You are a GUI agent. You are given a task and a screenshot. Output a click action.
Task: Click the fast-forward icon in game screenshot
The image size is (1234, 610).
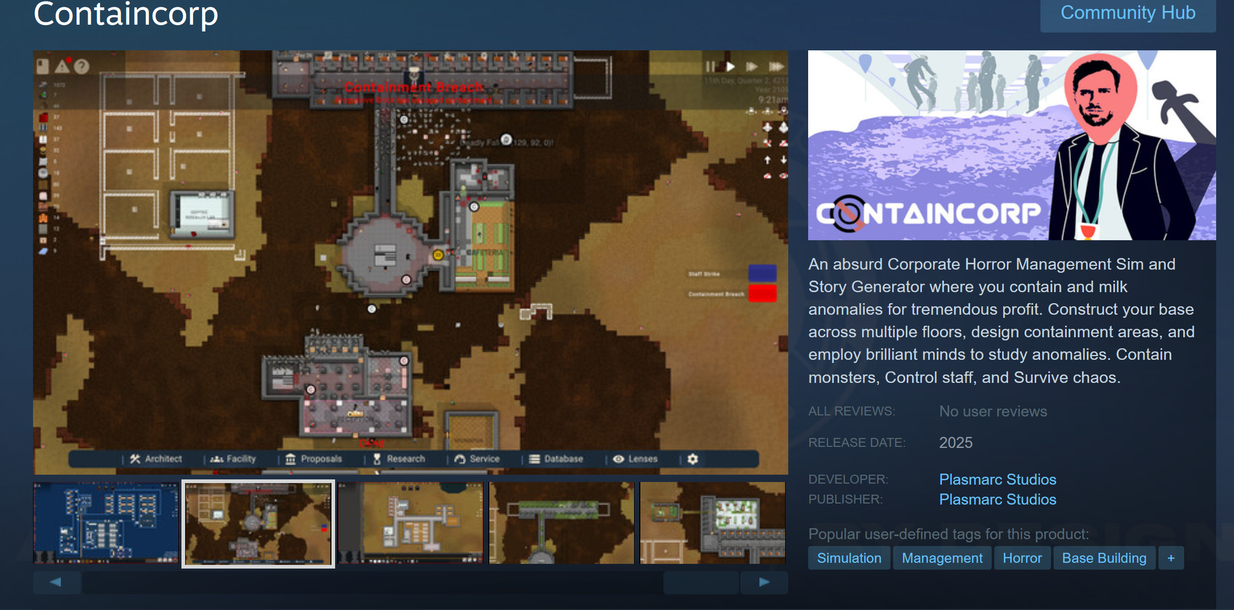[752, 67]
